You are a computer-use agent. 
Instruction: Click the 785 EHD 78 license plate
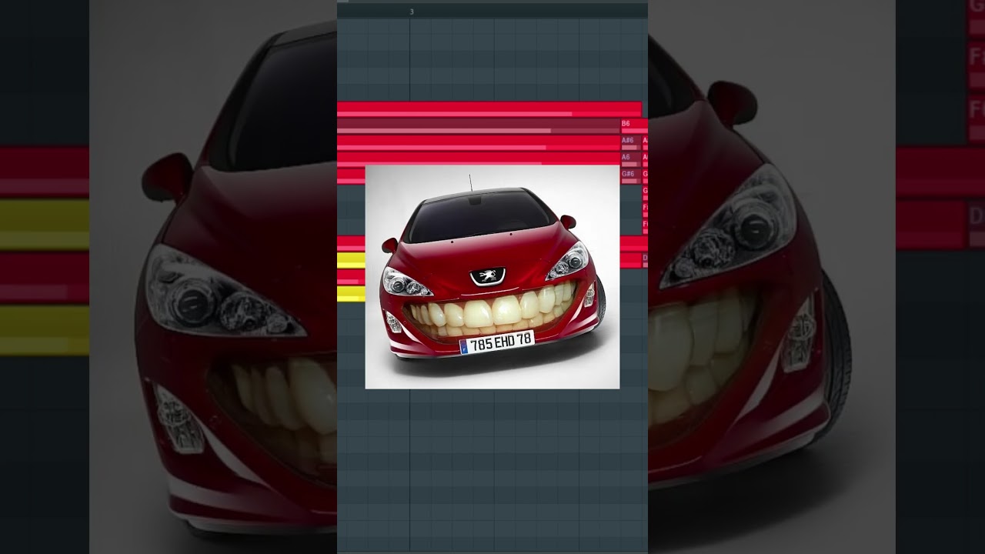497,342
